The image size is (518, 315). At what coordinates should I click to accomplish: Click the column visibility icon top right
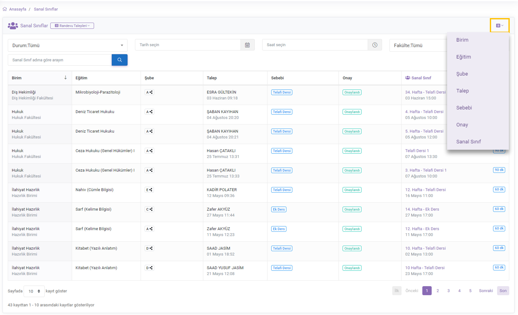[499, 25]
